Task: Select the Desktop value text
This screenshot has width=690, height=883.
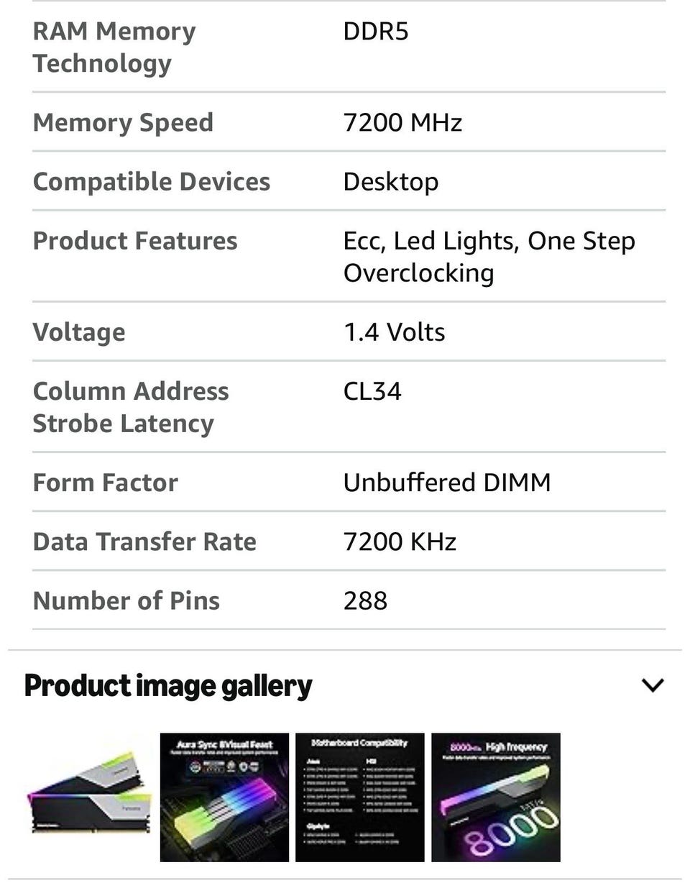Action: coord(390,181)
